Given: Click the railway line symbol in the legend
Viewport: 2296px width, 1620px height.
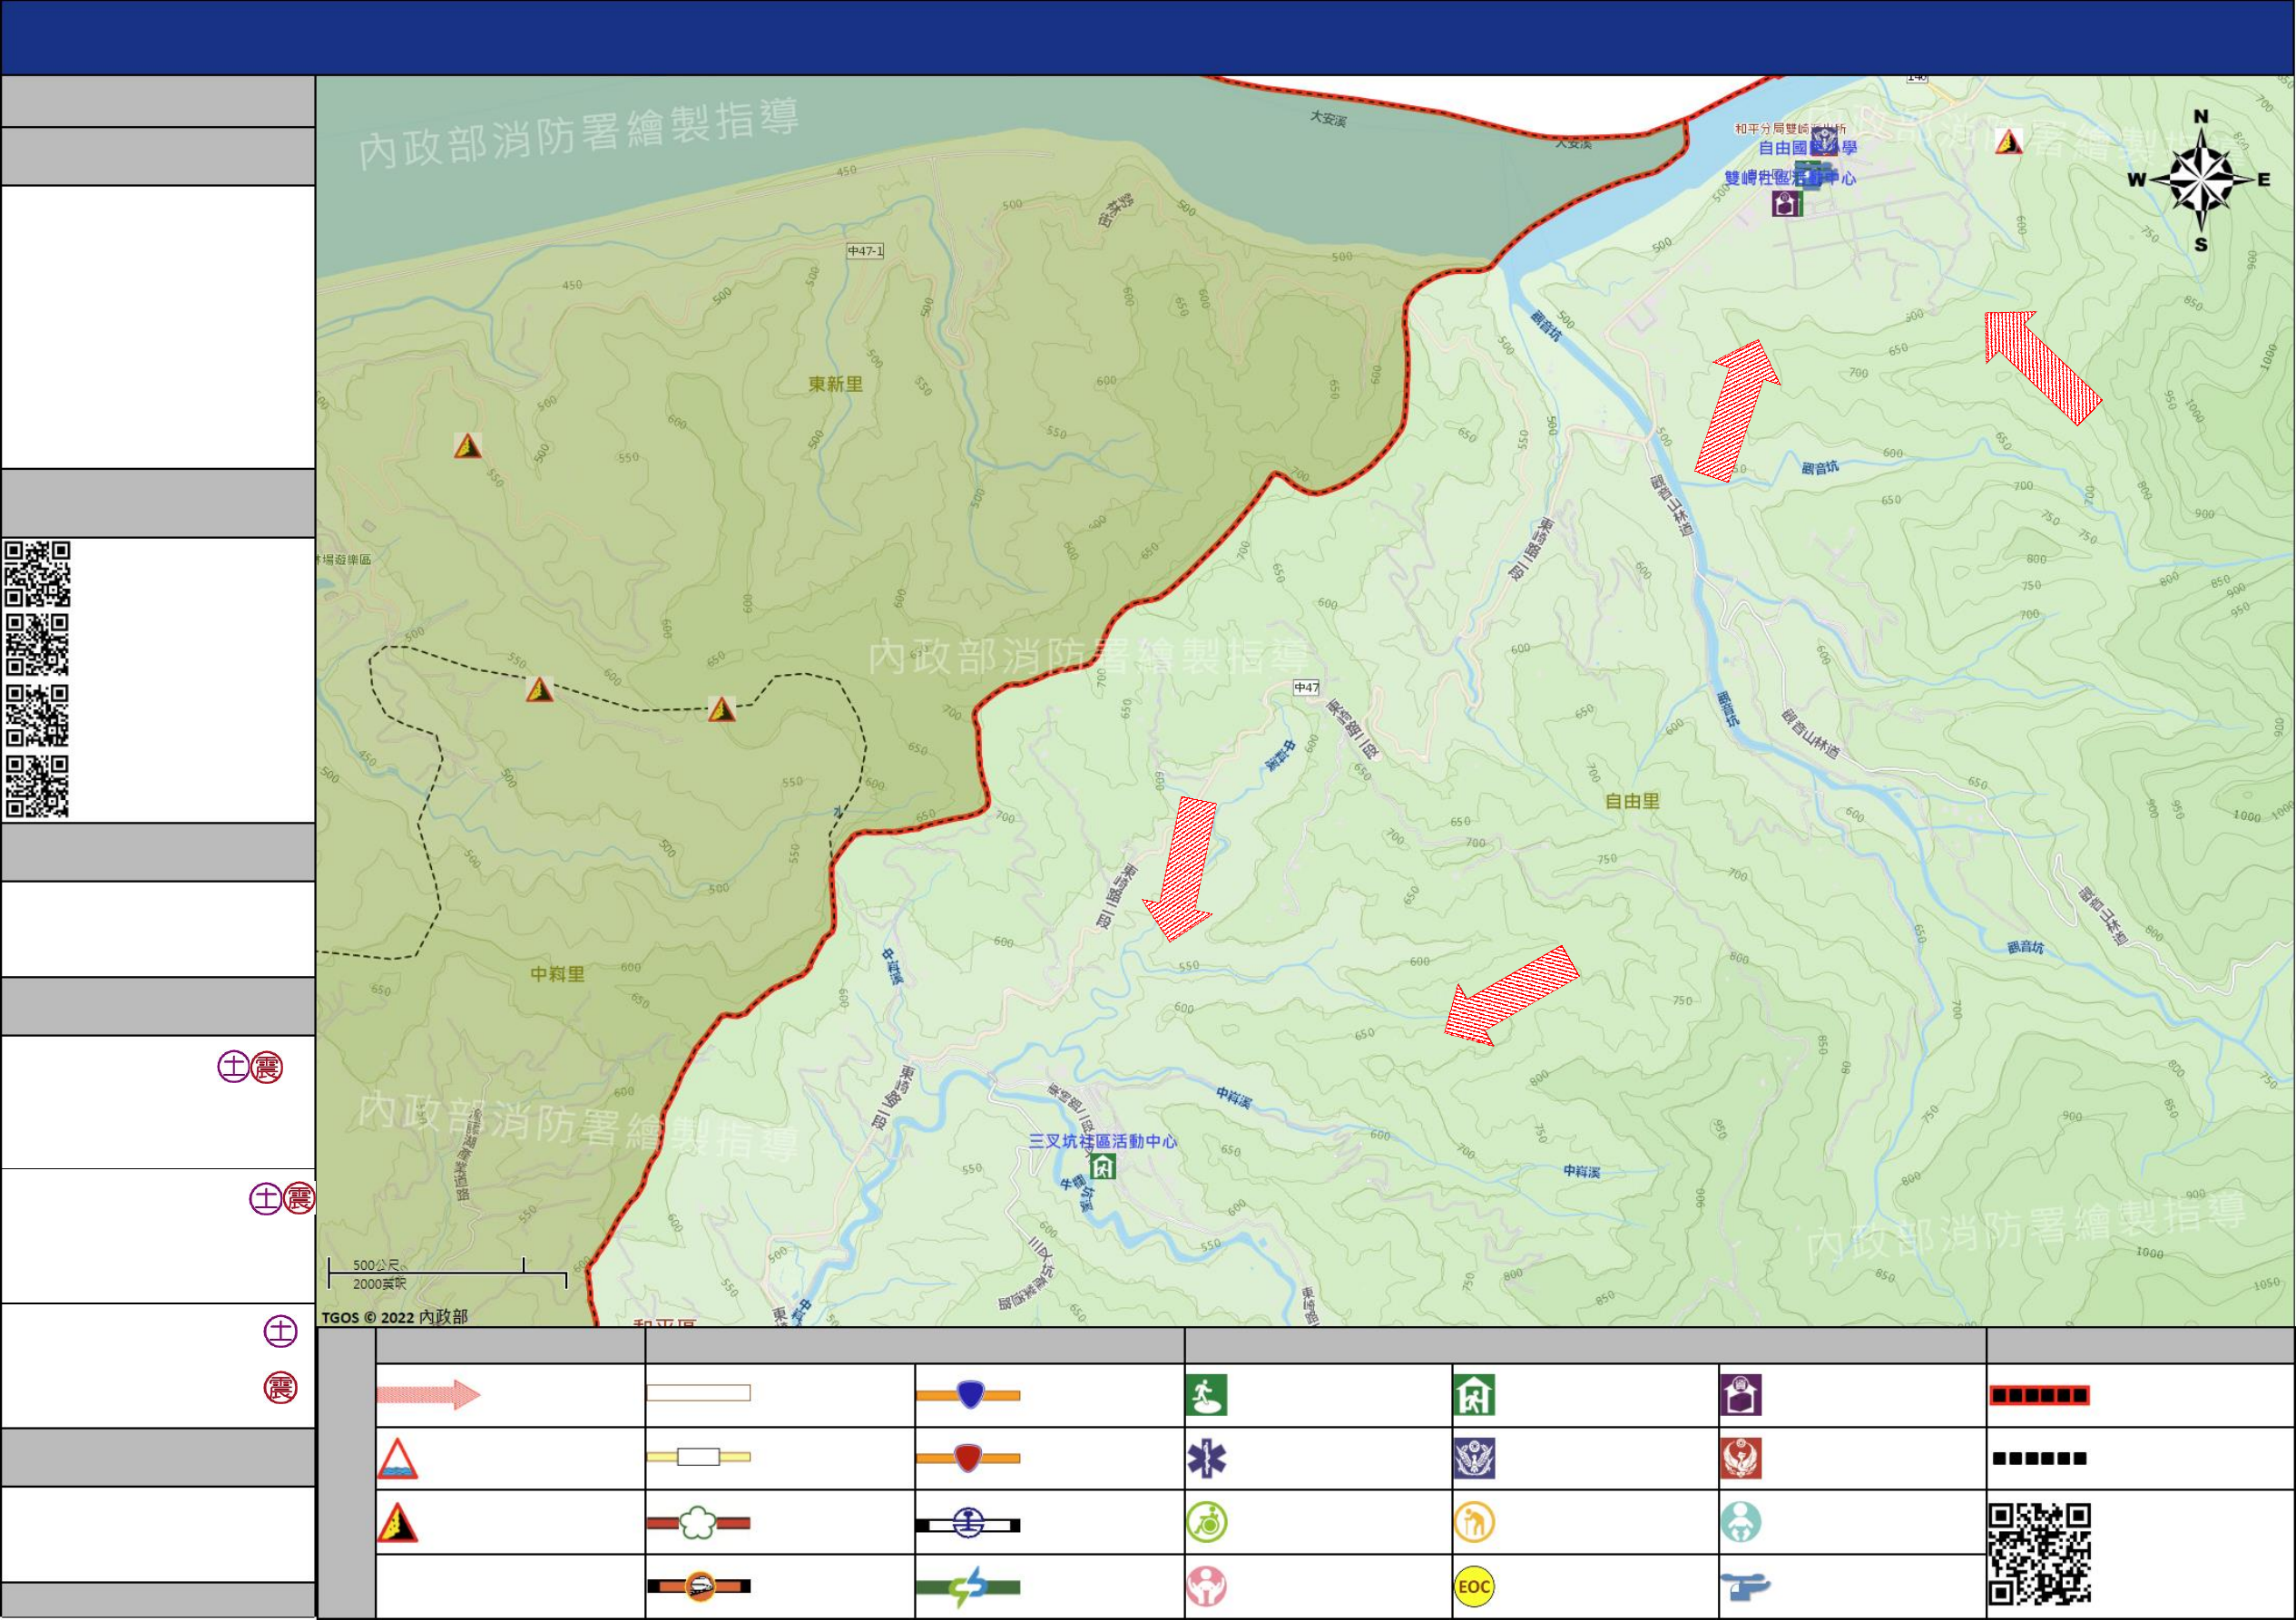Looking at the screenshot, I should 969,1524.
